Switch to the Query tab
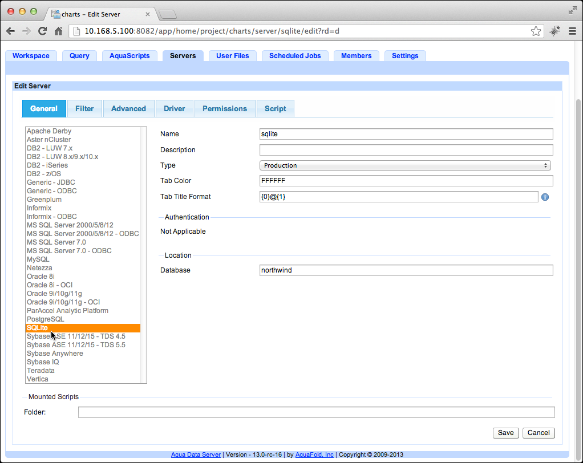Image resolution: width=583 pixels, height=463 pixels. point(79,56)
